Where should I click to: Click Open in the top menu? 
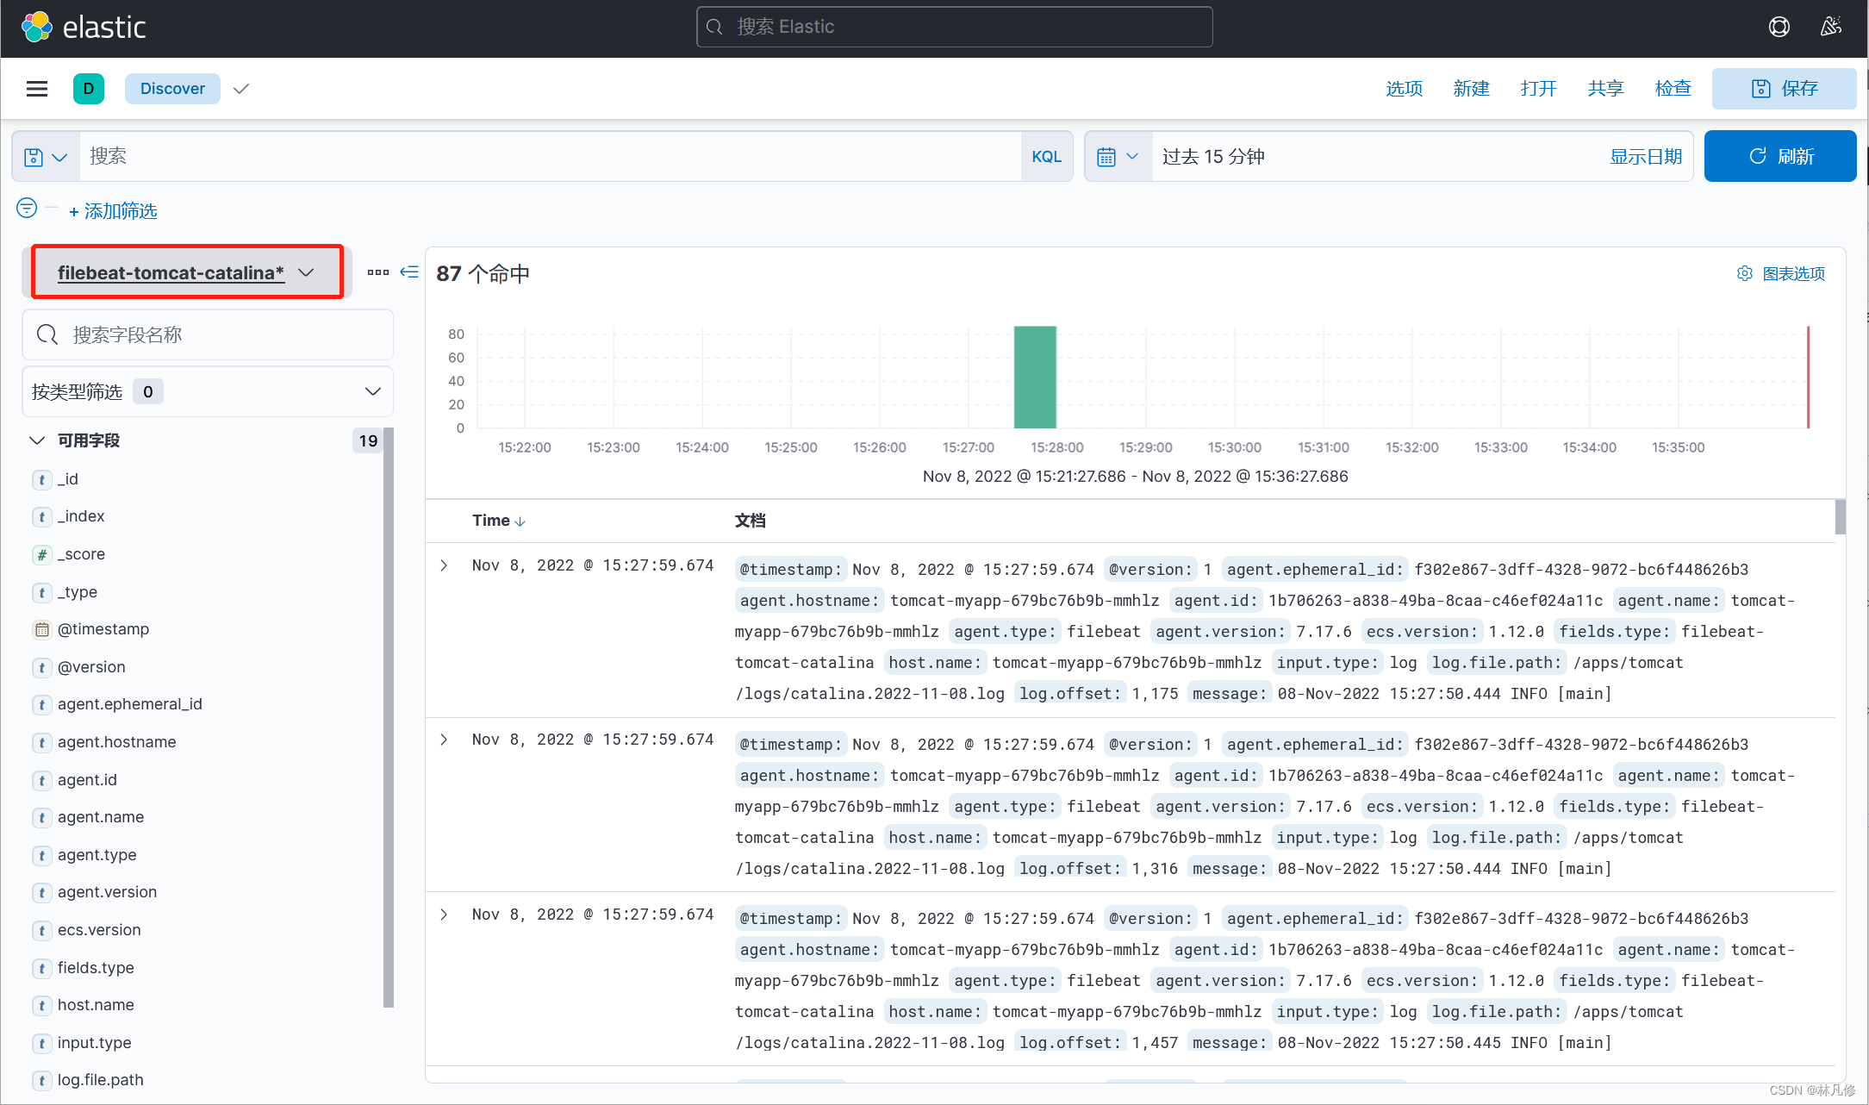[x=1538, y=89]
